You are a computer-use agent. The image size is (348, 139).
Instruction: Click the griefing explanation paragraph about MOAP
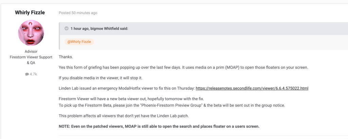183,67
